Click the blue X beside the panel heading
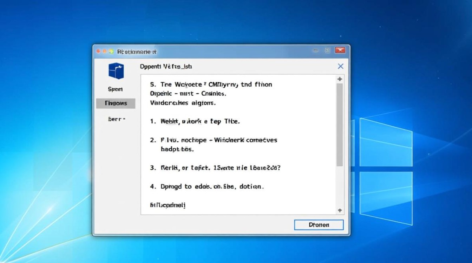This screenshot has width=472, height=263. 340,66
